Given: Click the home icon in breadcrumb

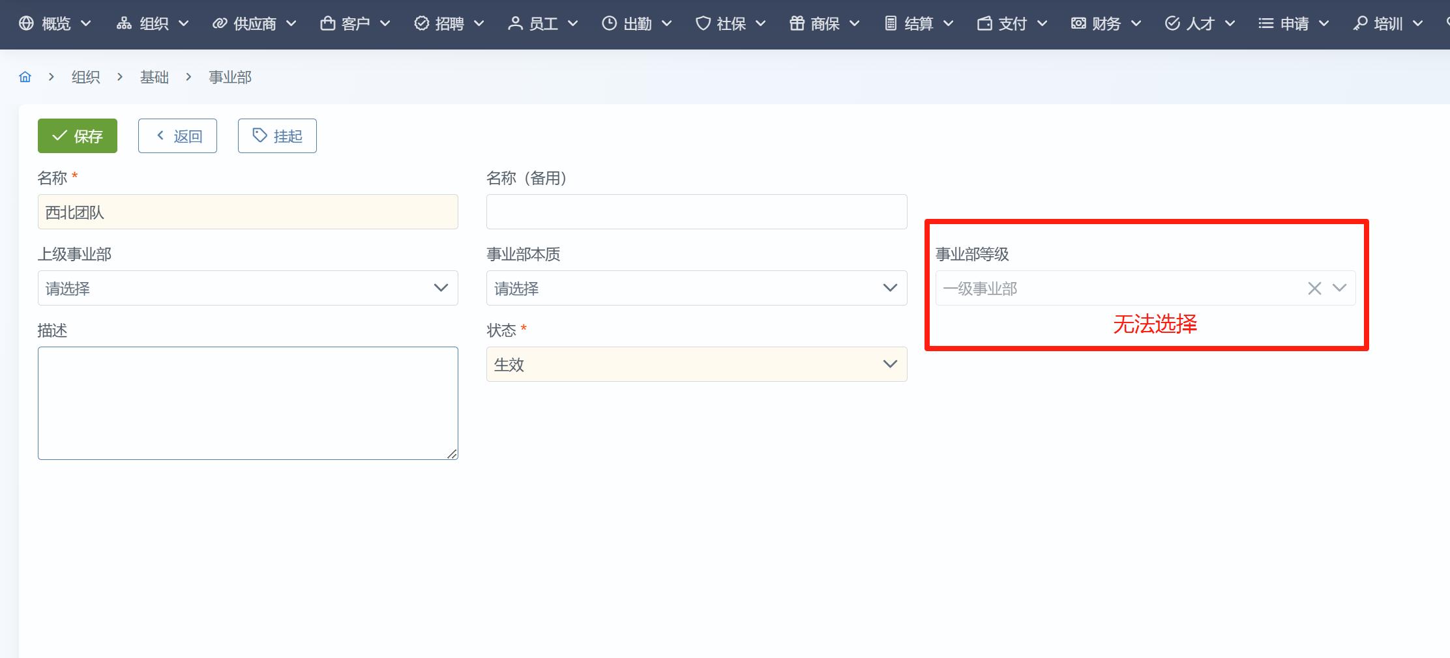Looking at the screenshot, I should coord(25,77).
